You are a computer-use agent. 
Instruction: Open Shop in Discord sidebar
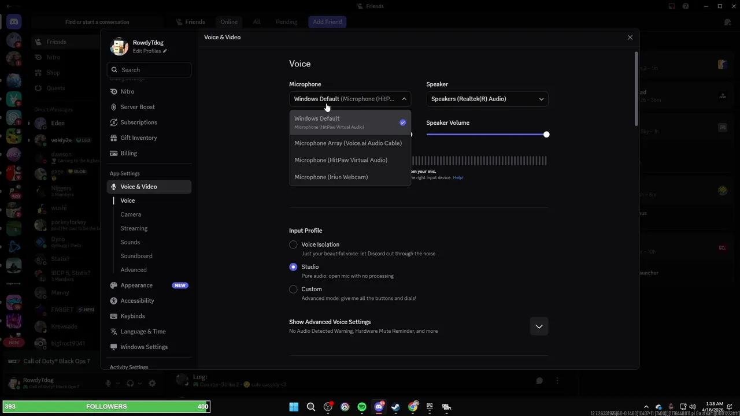[x=53, y=73]
